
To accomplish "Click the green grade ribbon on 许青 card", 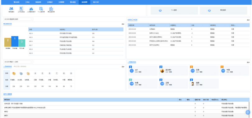I will tap(130, 80).
